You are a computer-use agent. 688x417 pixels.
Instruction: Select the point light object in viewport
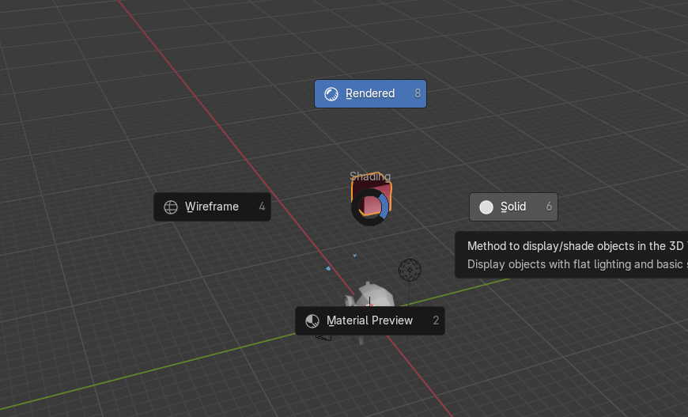click(x=410, y=270)
